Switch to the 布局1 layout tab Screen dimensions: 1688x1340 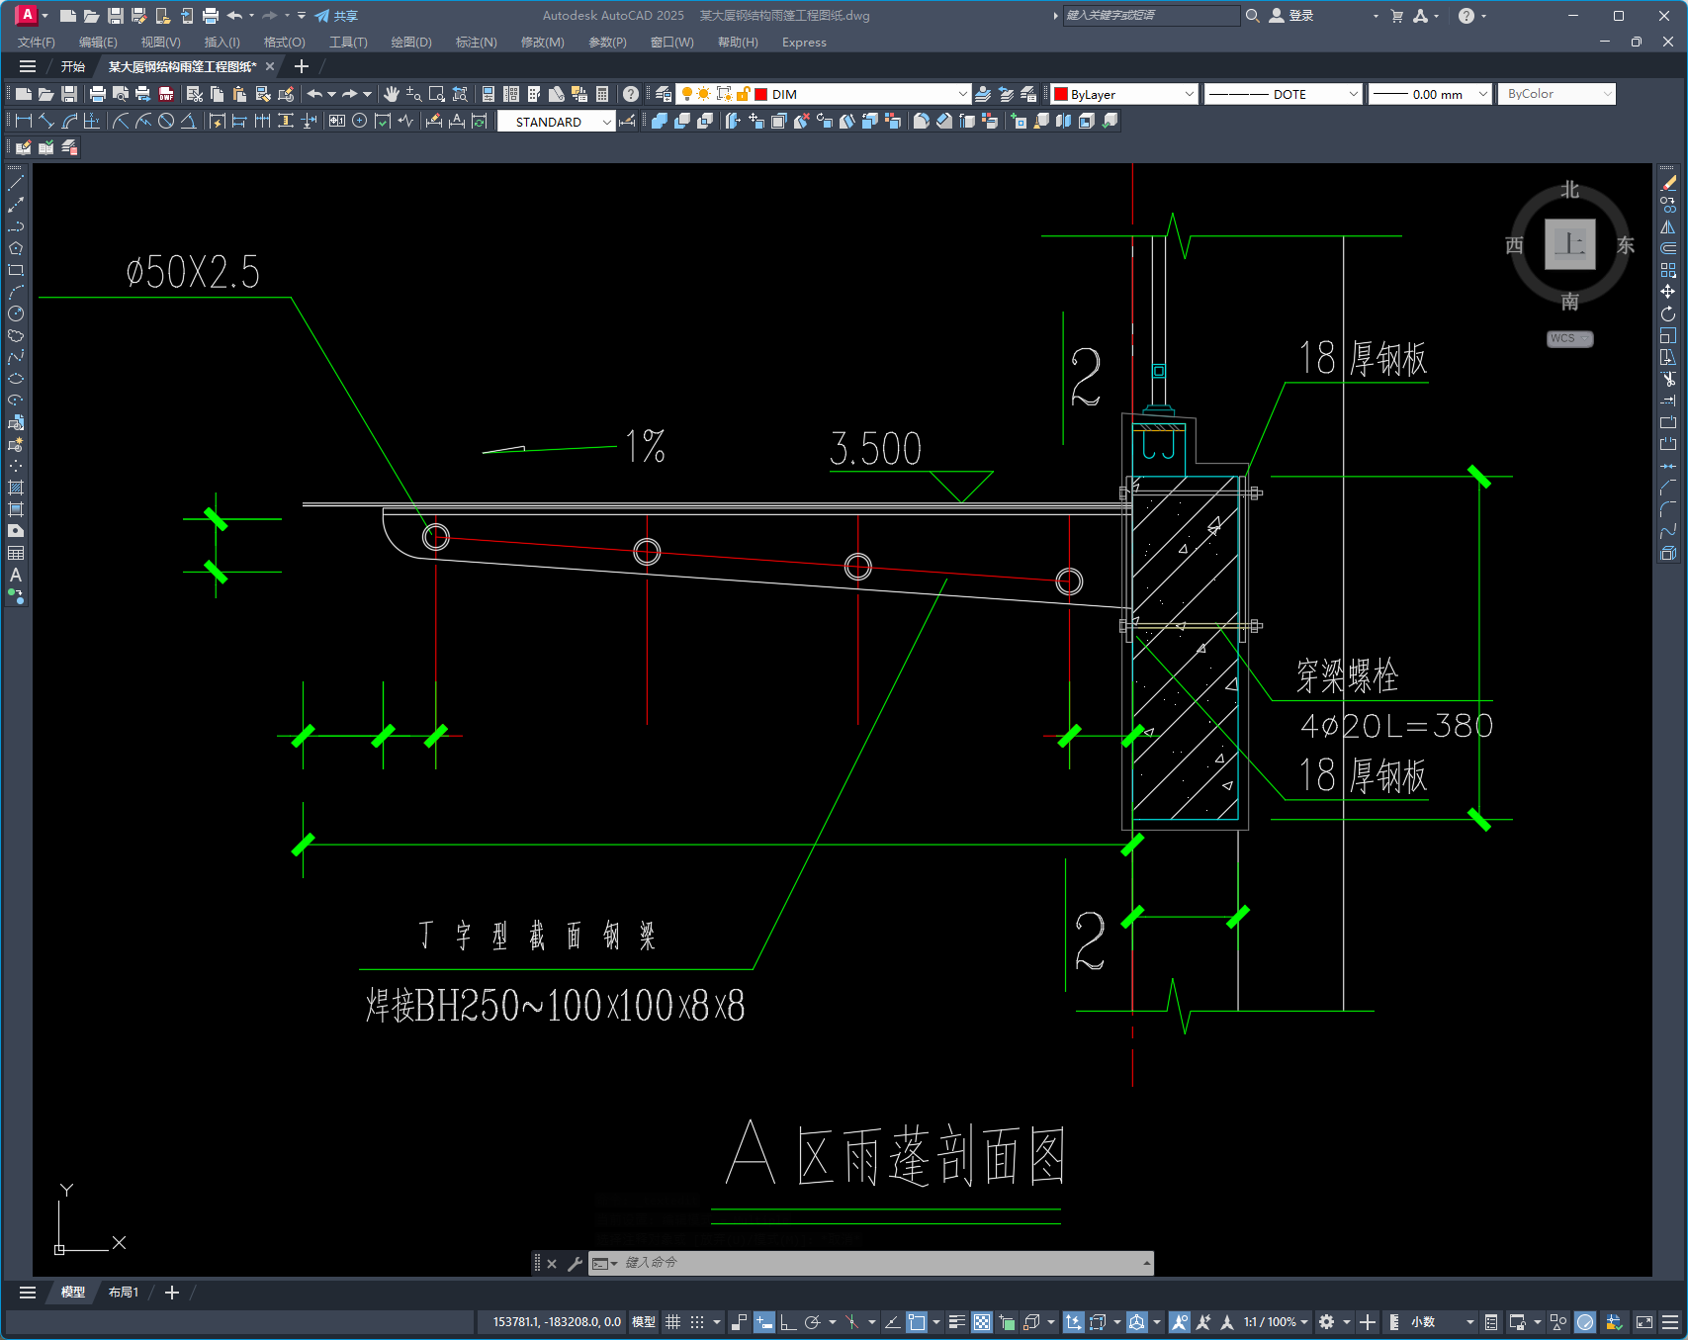coord(124,1293)
